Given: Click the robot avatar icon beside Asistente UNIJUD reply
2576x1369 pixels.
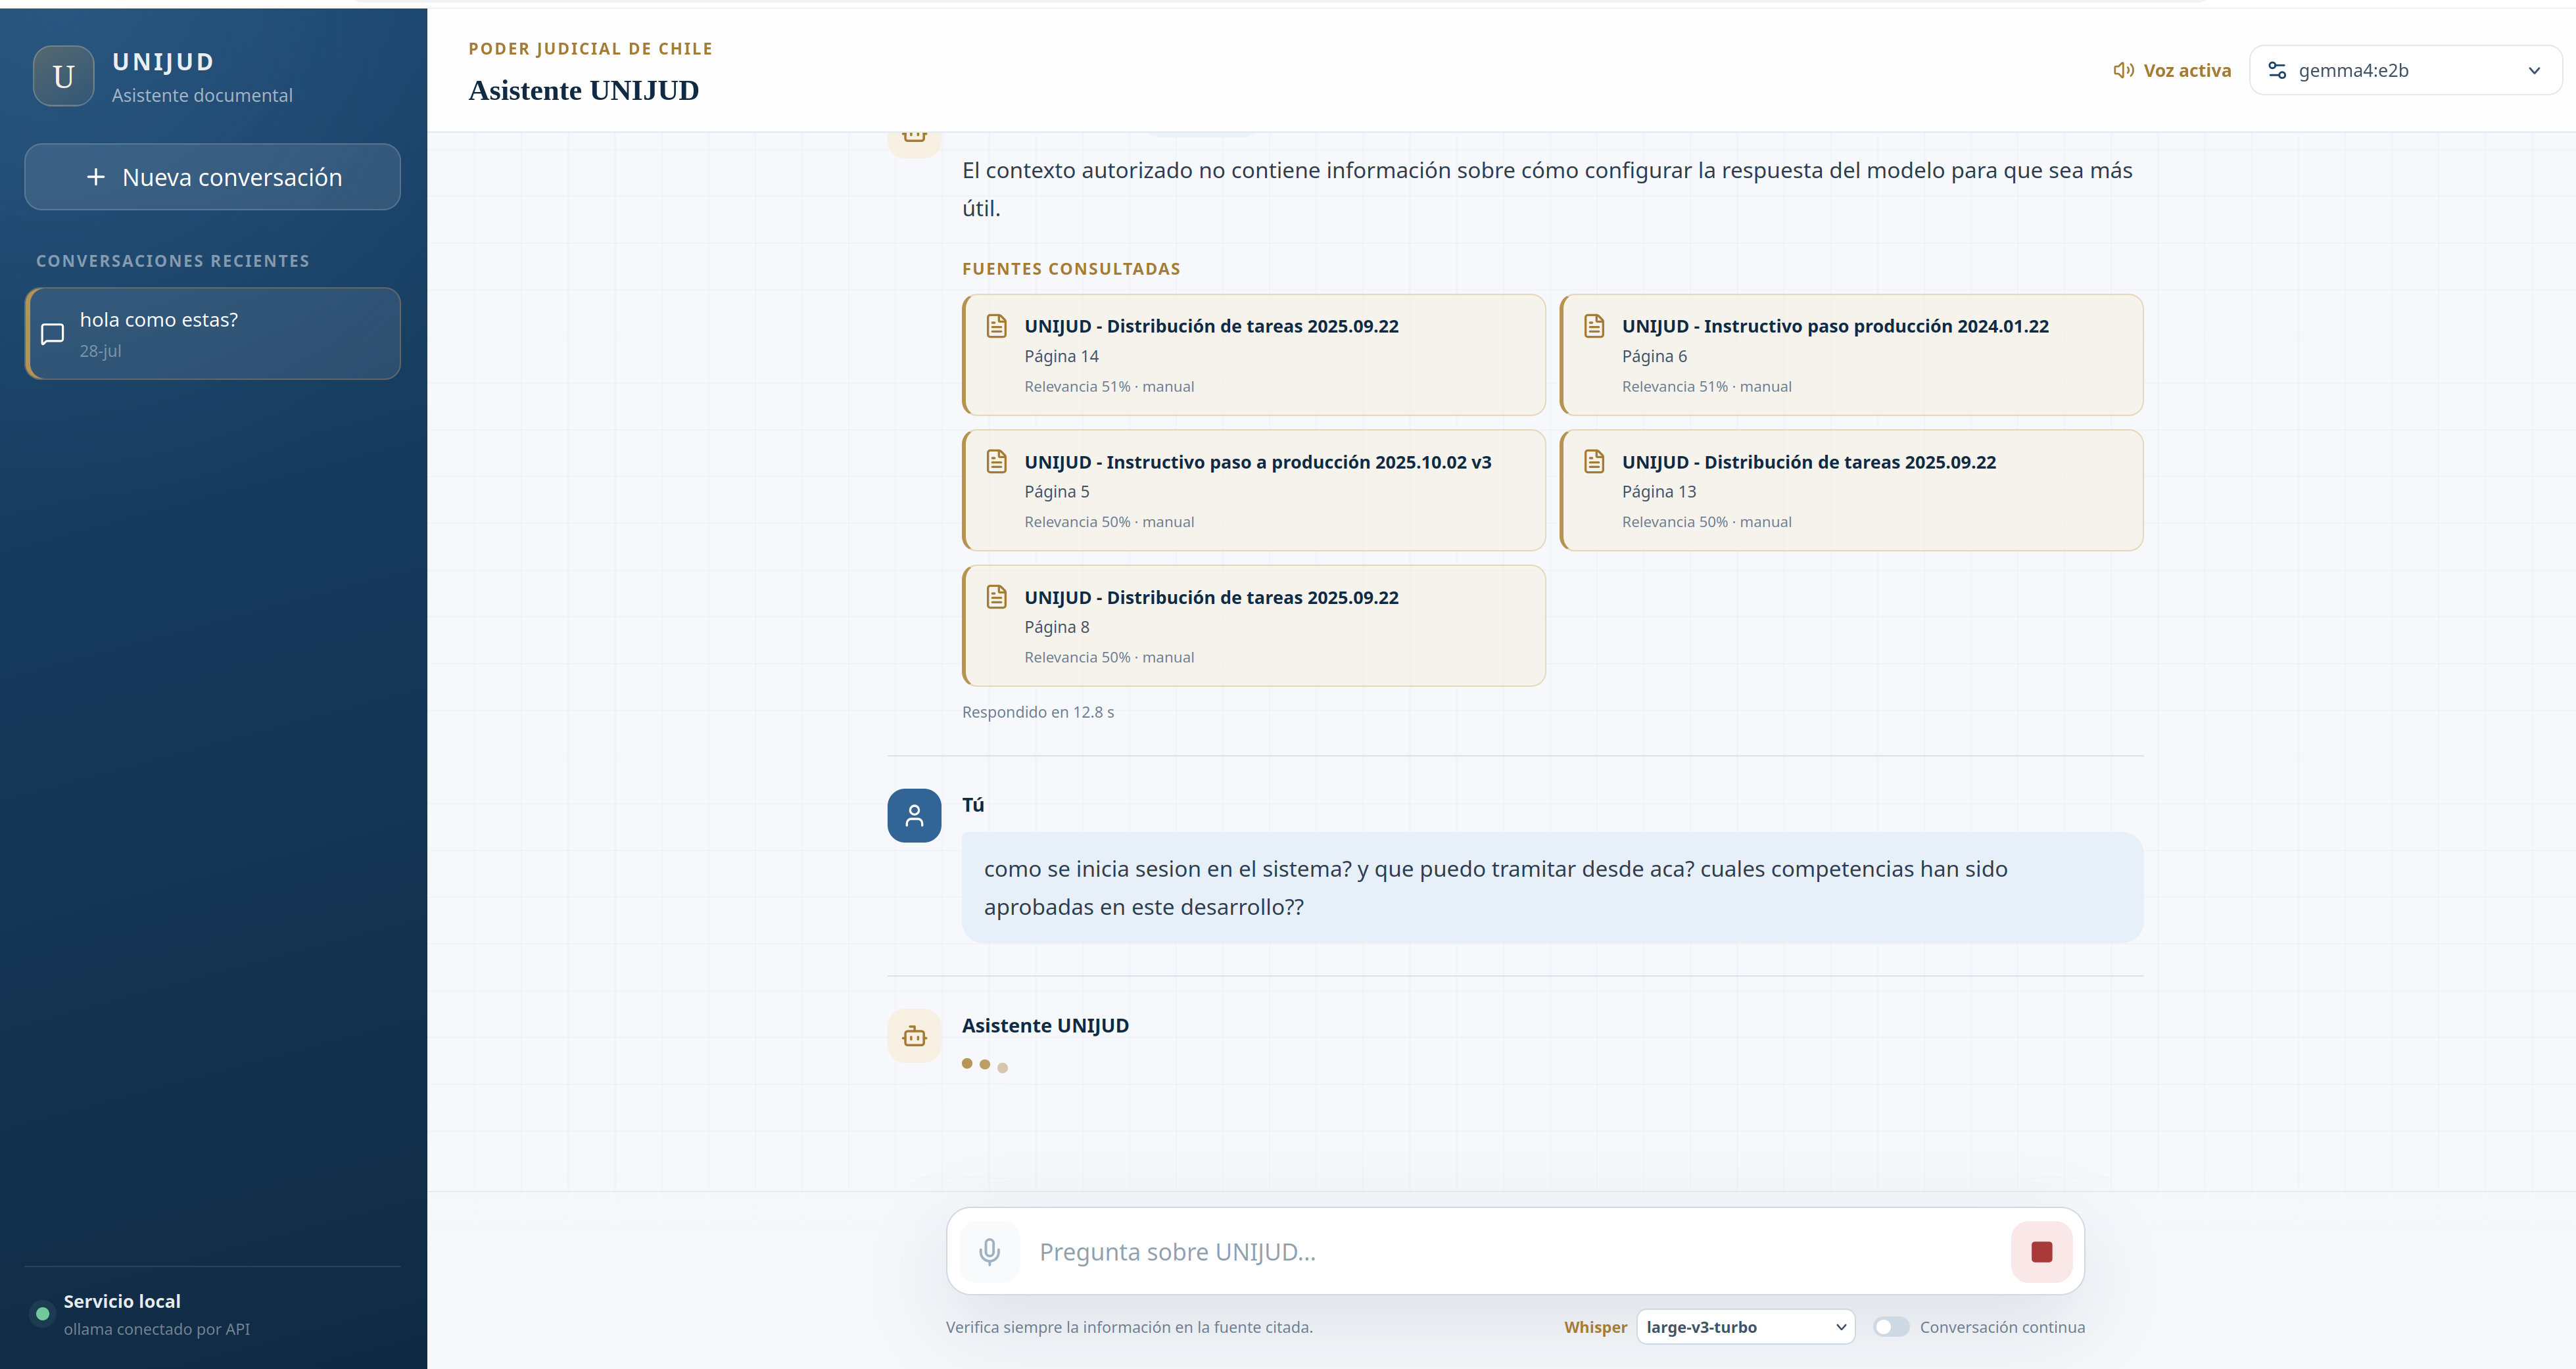Looking at the screenshot, I should pyautogui.click(x=914, y=1035).
